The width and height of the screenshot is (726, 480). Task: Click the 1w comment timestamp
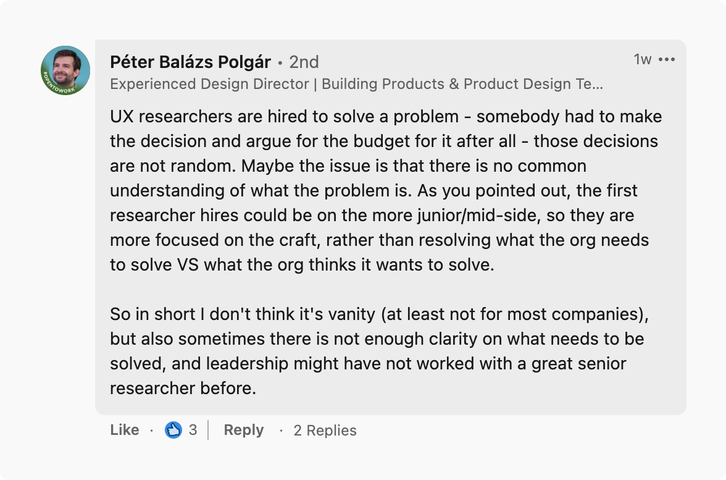(642, 59)
